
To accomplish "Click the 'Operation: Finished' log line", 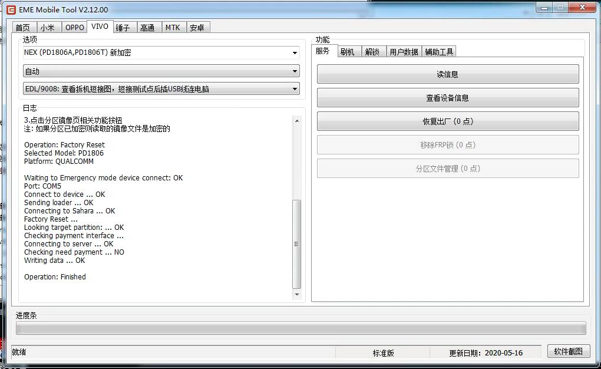I will pos(55,276).
